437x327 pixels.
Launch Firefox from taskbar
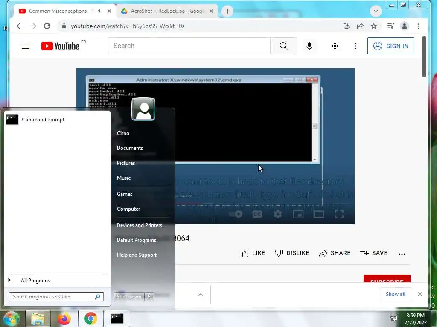[x=64, y=318]
